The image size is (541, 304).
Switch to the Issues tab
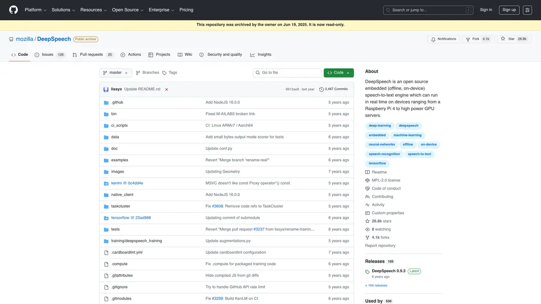[x=50, y=54]
